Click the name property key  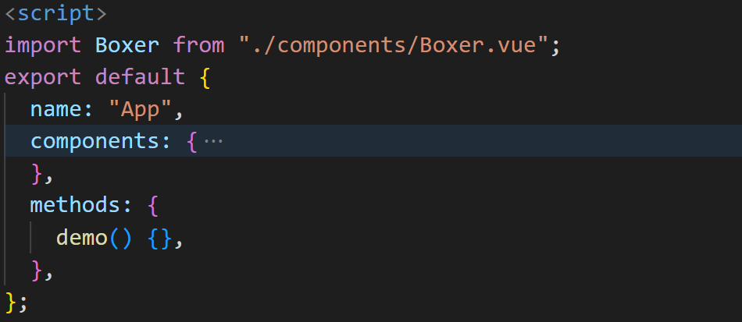(x=56, y=109)
